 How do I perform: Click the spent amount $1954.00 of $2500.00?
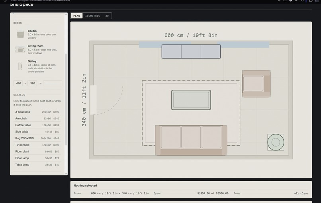(213, 193)
